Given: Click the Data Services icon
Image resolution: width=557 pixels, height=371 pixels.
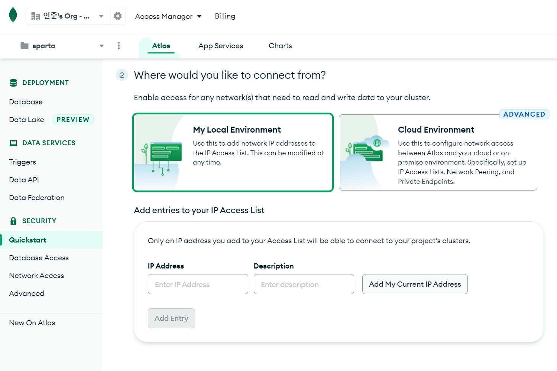Looking at the screenshot, I should (13, 143).
